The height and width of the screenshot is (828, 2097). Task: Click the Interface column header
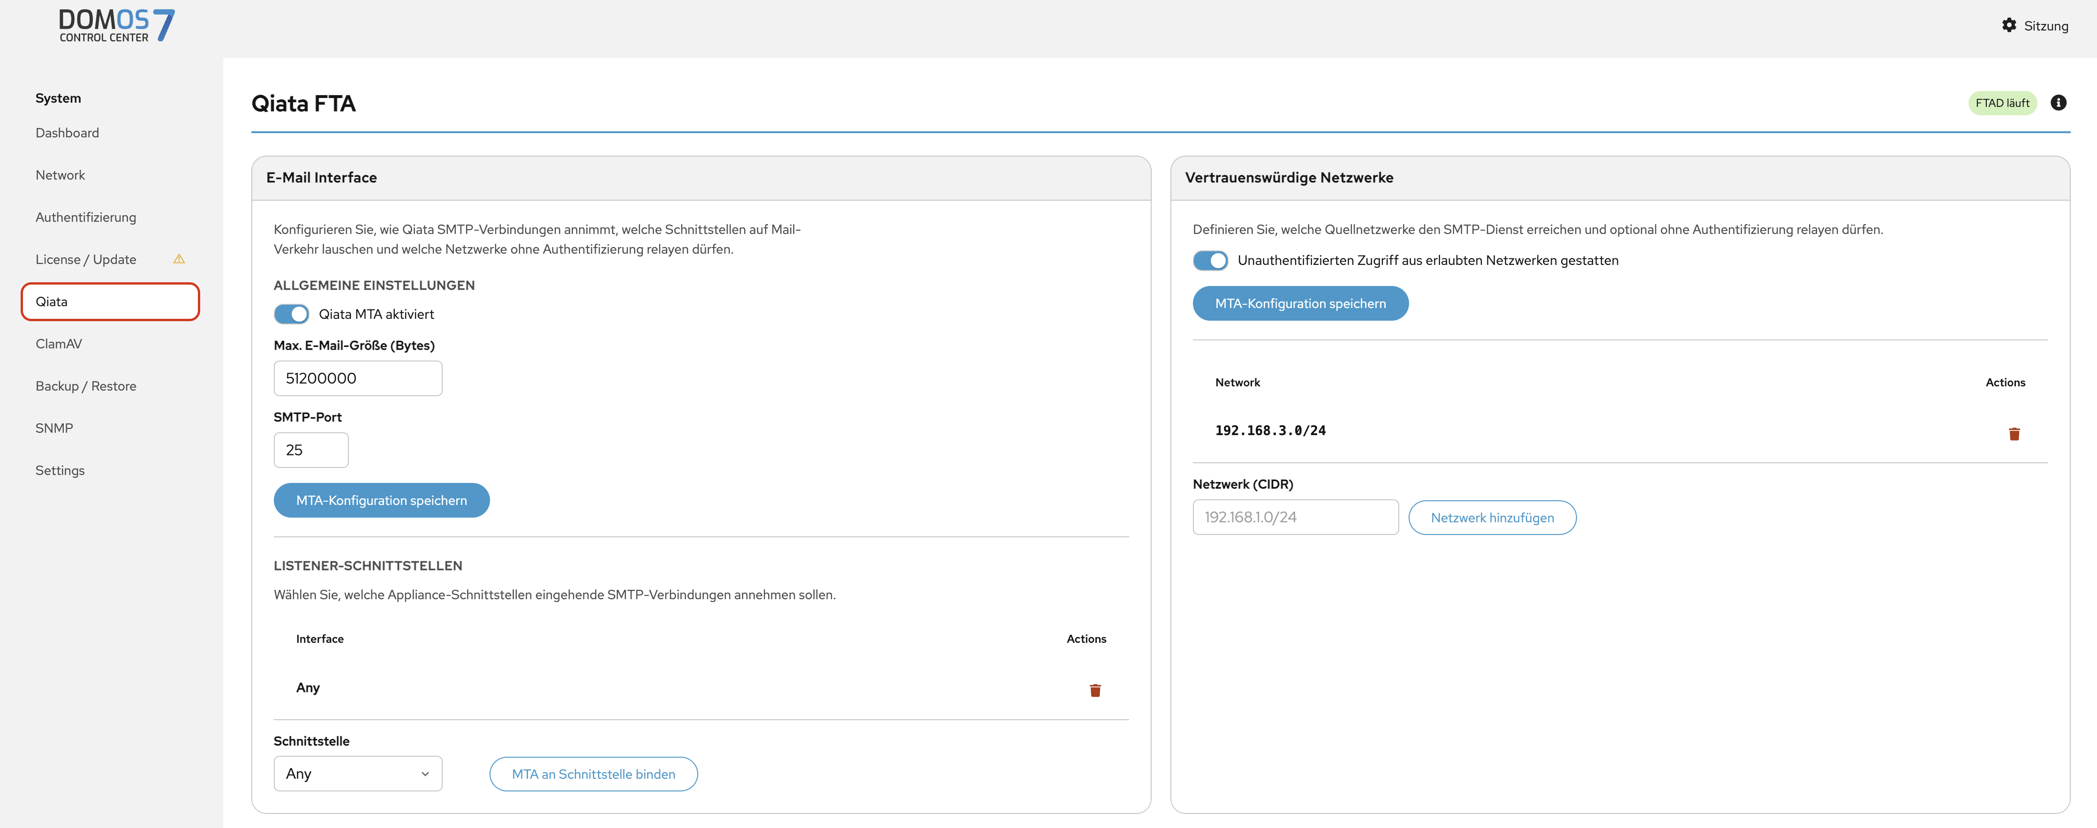point(320,639)
